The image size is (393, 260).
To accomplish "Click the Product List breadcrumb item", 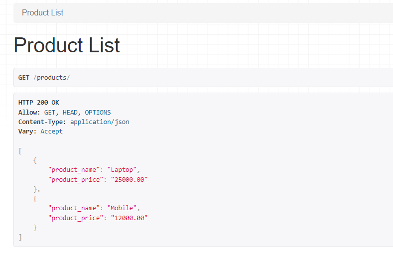I will (43, 13).
